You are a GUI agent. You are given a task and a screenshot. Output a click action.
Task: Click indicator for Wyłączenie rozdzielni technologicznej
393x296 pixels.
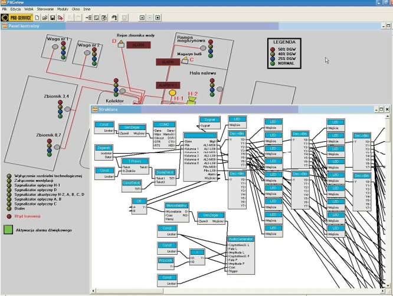point(9,176)
